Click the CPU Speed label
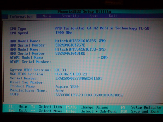This screenshot has width=163, height=122. pos(19,33)
